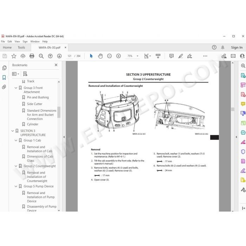246x246 pixels.
Task: Switch to the Tools tab
Action: point(21,47)
